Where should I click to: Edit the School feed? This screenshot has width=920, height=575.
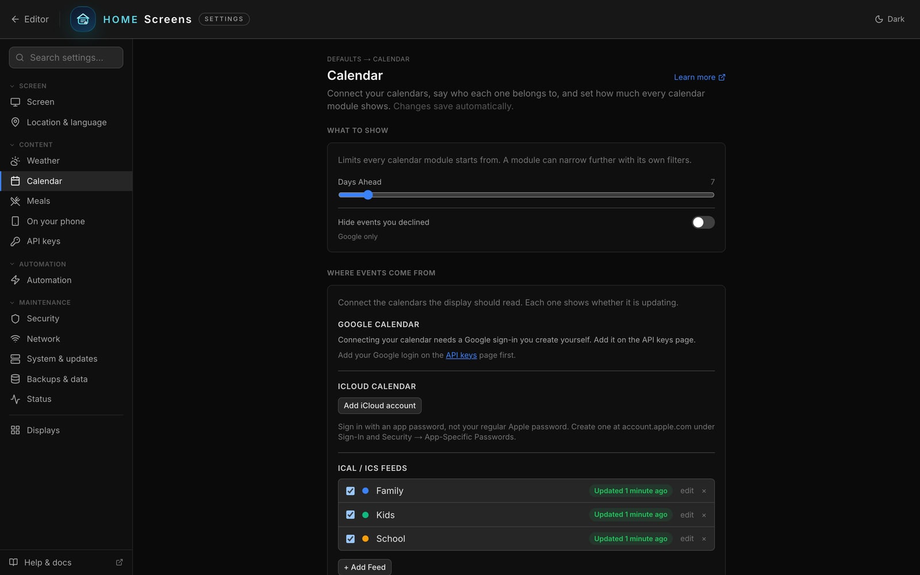687,539
